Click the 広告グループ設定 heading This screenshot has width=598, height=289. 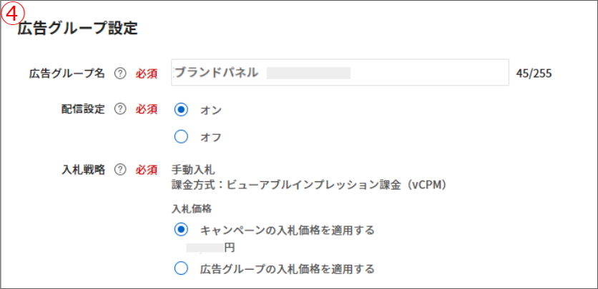click(x=77, y=29)
